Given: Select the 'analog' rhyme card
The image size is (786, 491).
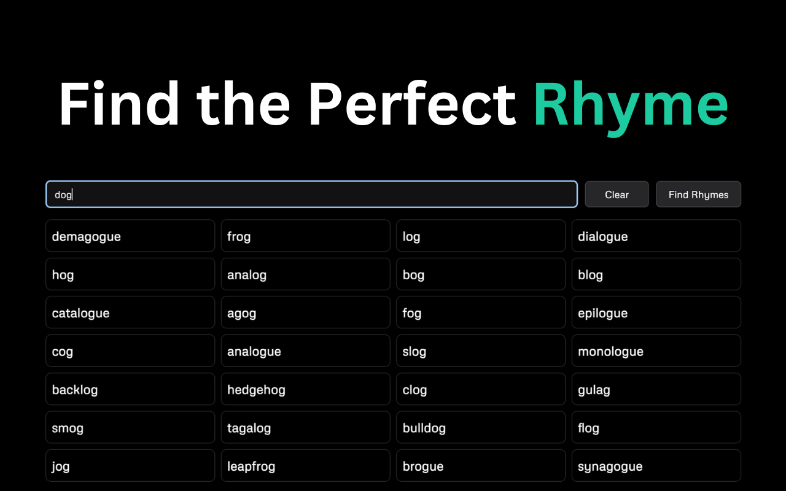Looking at the screenshot, I should tap(305, 274).
